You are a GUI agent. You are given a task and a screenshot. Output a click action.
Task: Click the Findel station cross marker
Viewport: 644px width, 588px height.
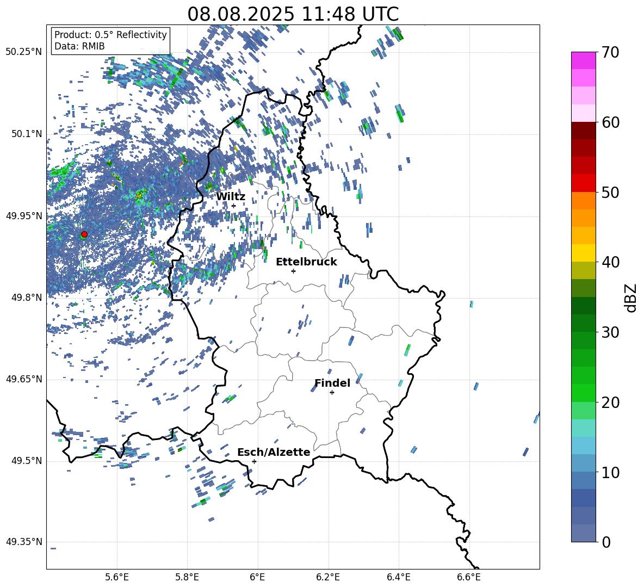[x=332, y=393]
